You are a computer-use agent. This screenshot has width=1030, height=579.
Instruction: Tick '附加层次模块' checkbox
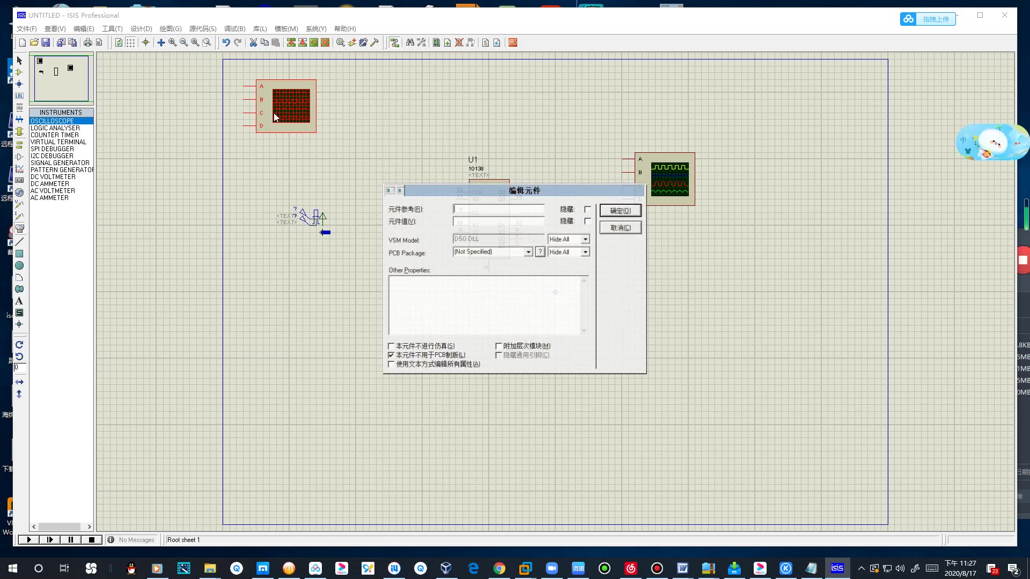(498, 346)
